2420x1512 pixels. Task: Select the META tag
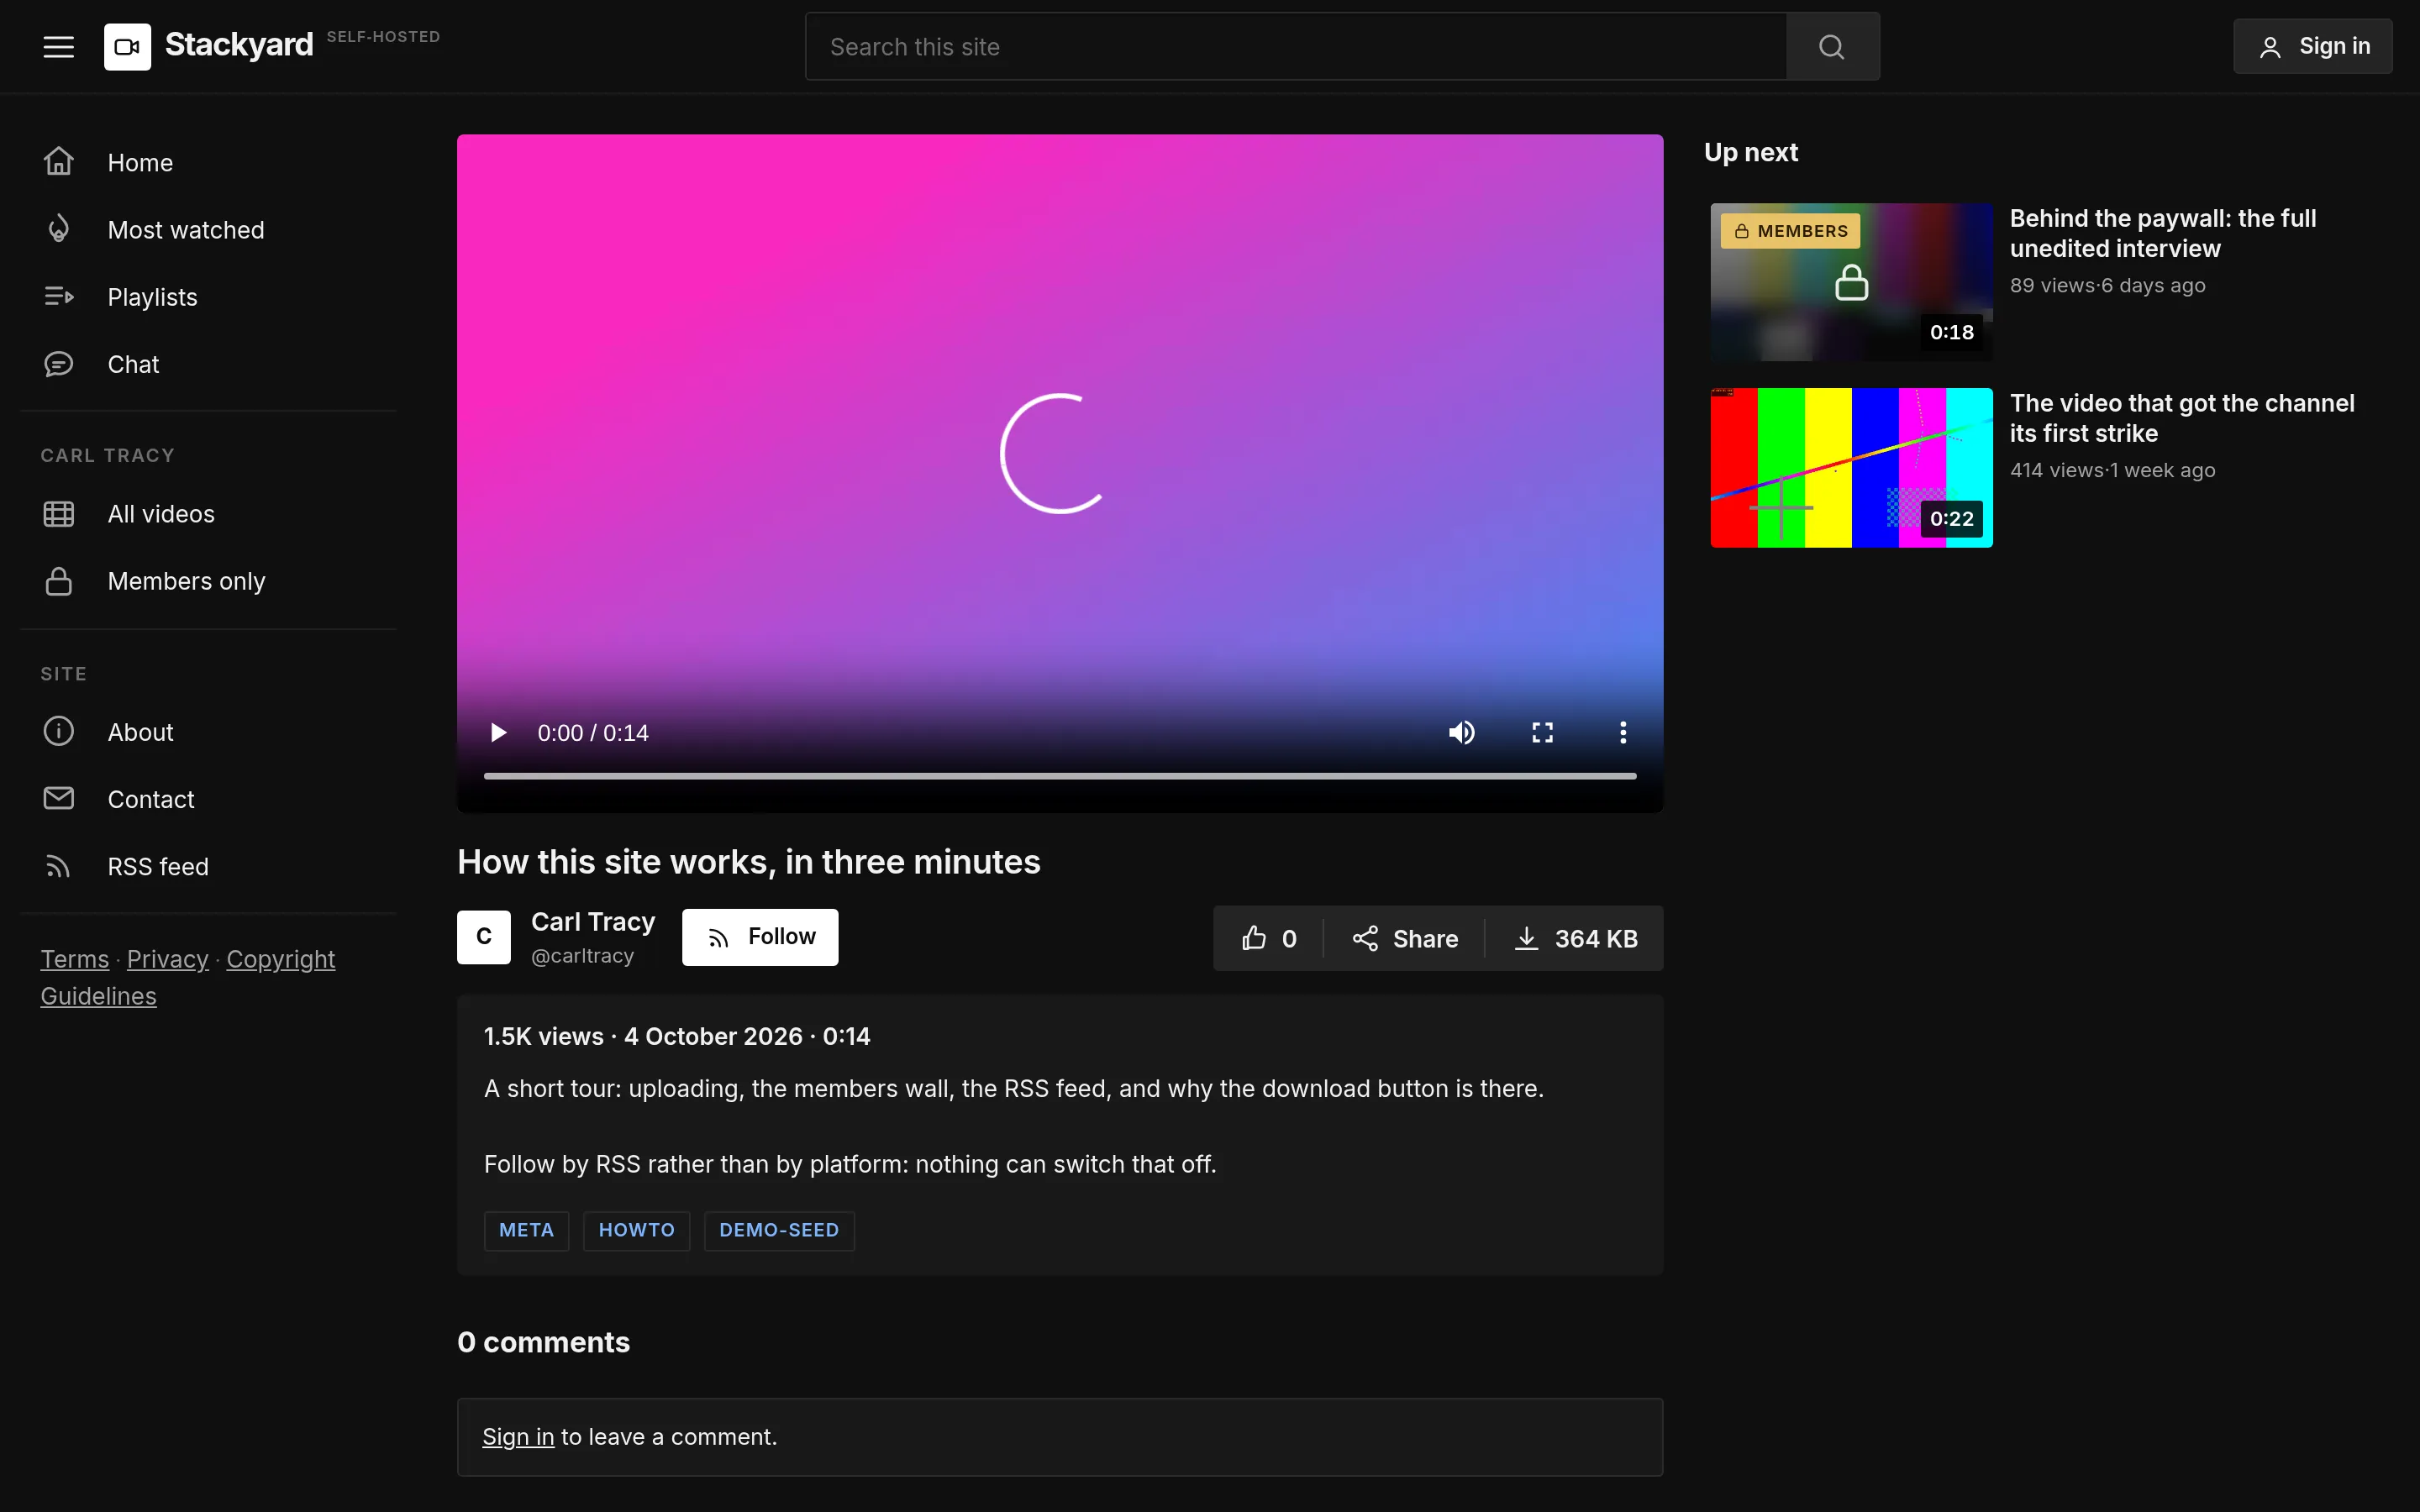coord(526,1230)
